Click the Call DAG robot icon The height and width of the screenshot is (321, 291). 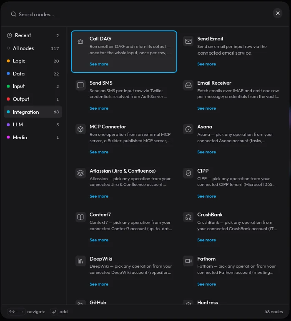[x=80, y=41]
